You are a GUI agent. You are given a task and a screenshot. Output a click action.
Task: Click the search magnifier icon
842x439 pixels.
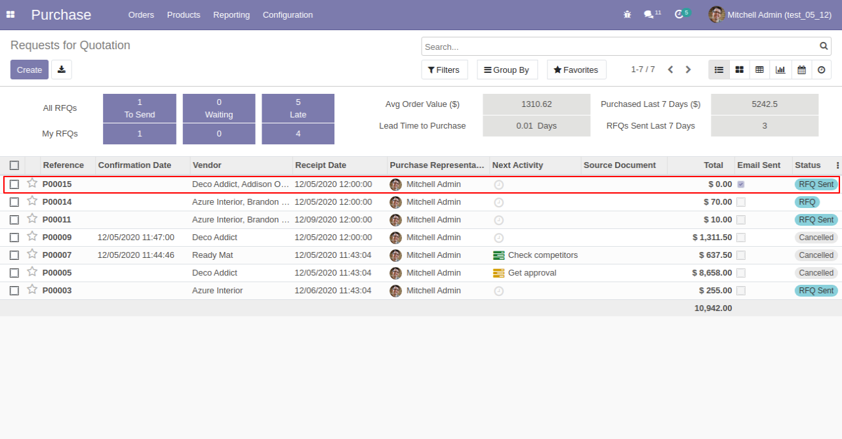(824, 47)
